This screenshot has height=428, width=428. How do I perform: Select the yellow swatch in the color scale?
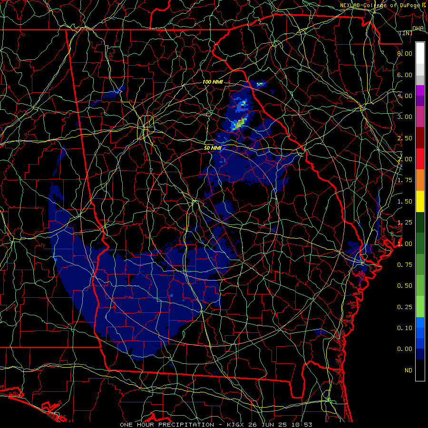420,202
